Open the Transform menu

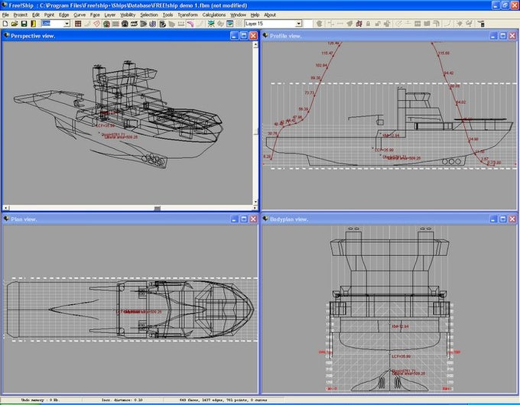(187, 15)
